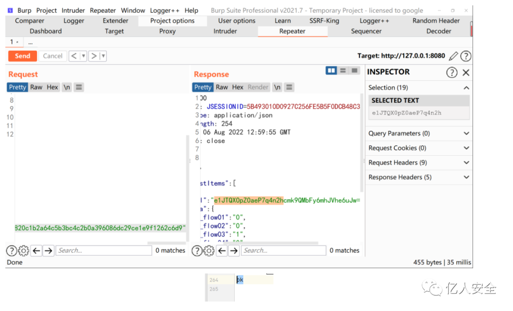Click Request pane horizontal scrollbar

167,243
